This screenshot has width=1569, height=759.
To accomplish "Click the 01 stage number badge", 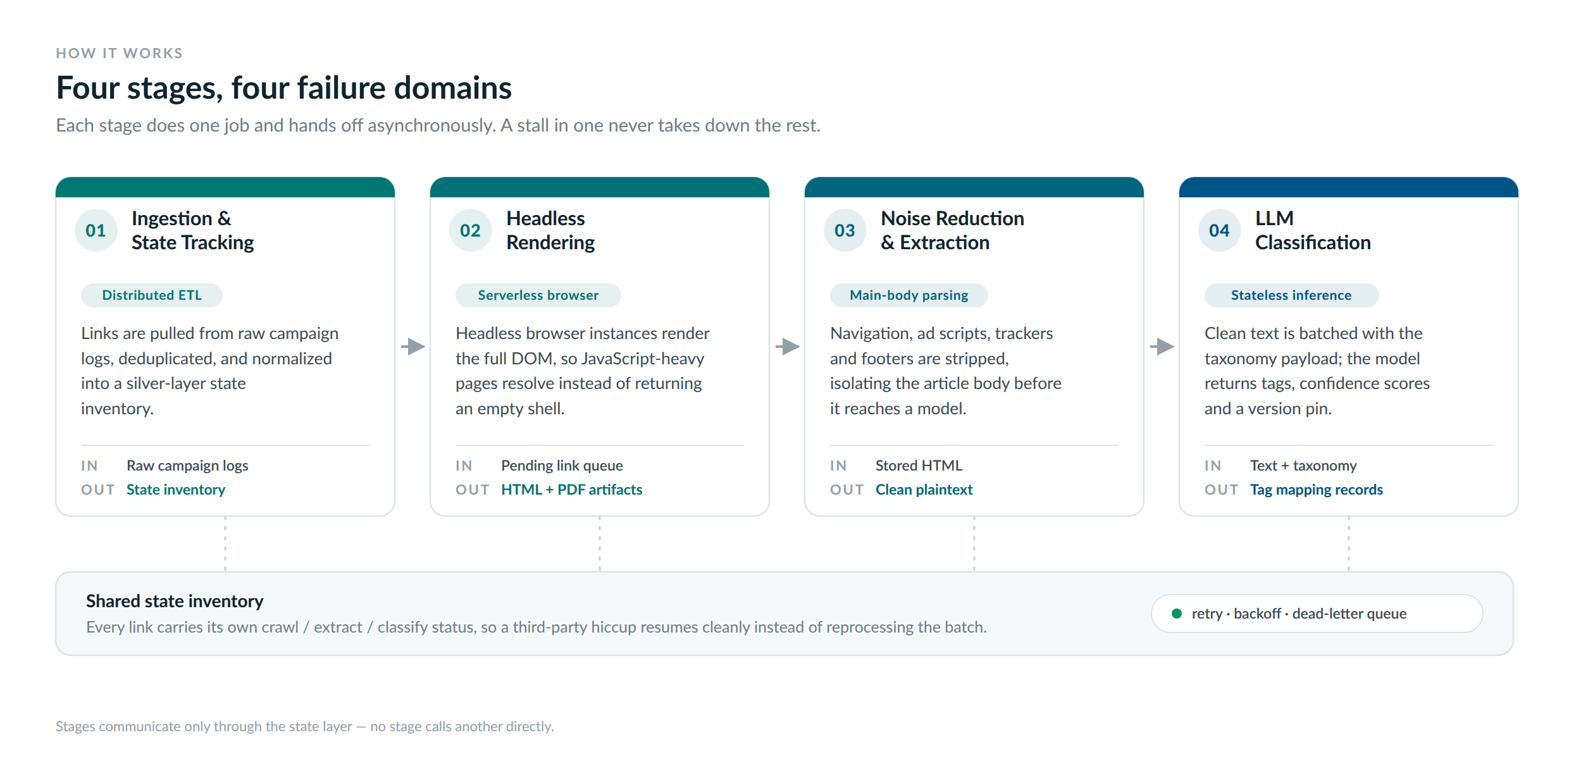I will [96, 230].
